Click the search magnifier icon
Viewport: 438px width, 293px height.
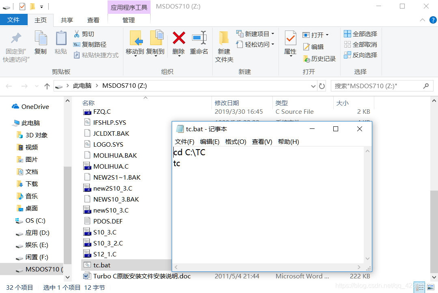(x=426, y=86)
